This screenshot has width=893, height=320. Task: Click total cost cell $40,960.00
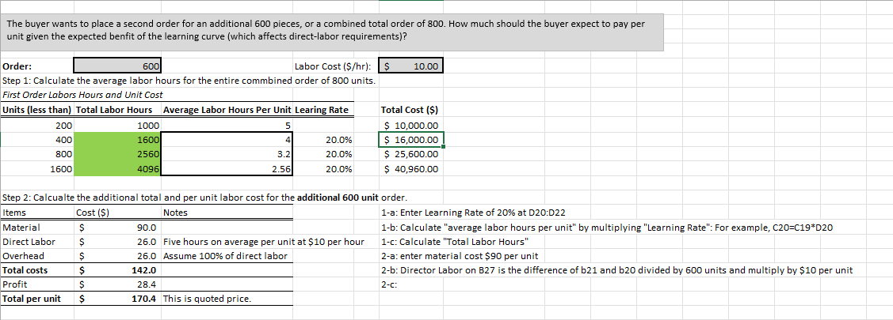coord(410,169)
